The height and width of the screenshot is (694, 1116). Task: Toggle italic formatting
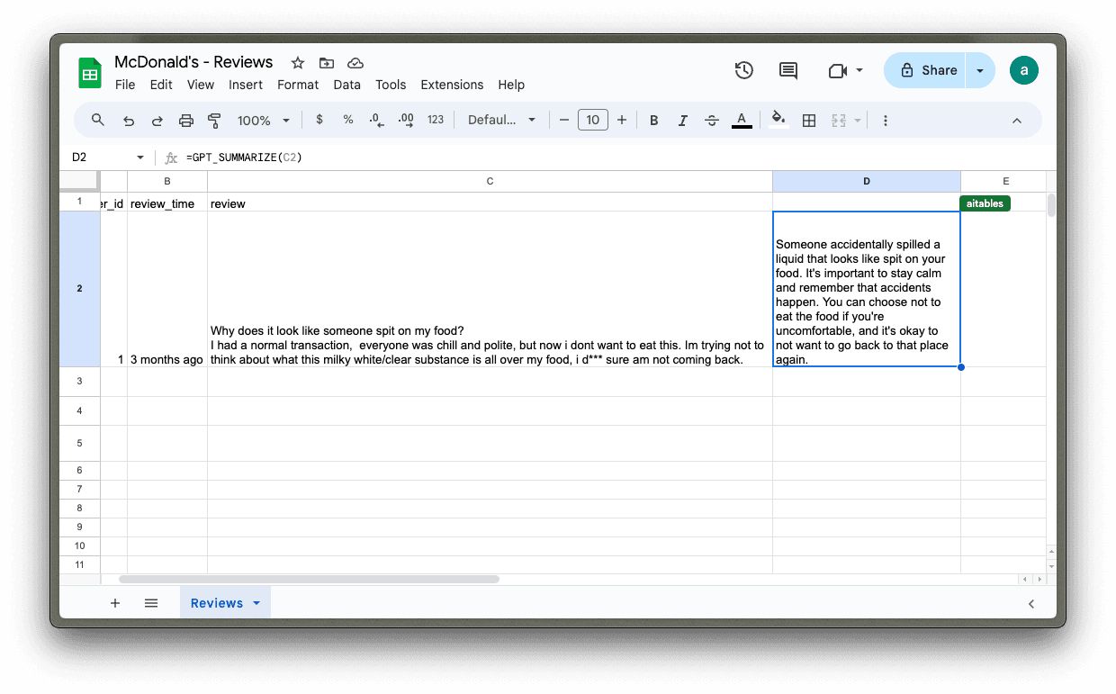[683, 121]
